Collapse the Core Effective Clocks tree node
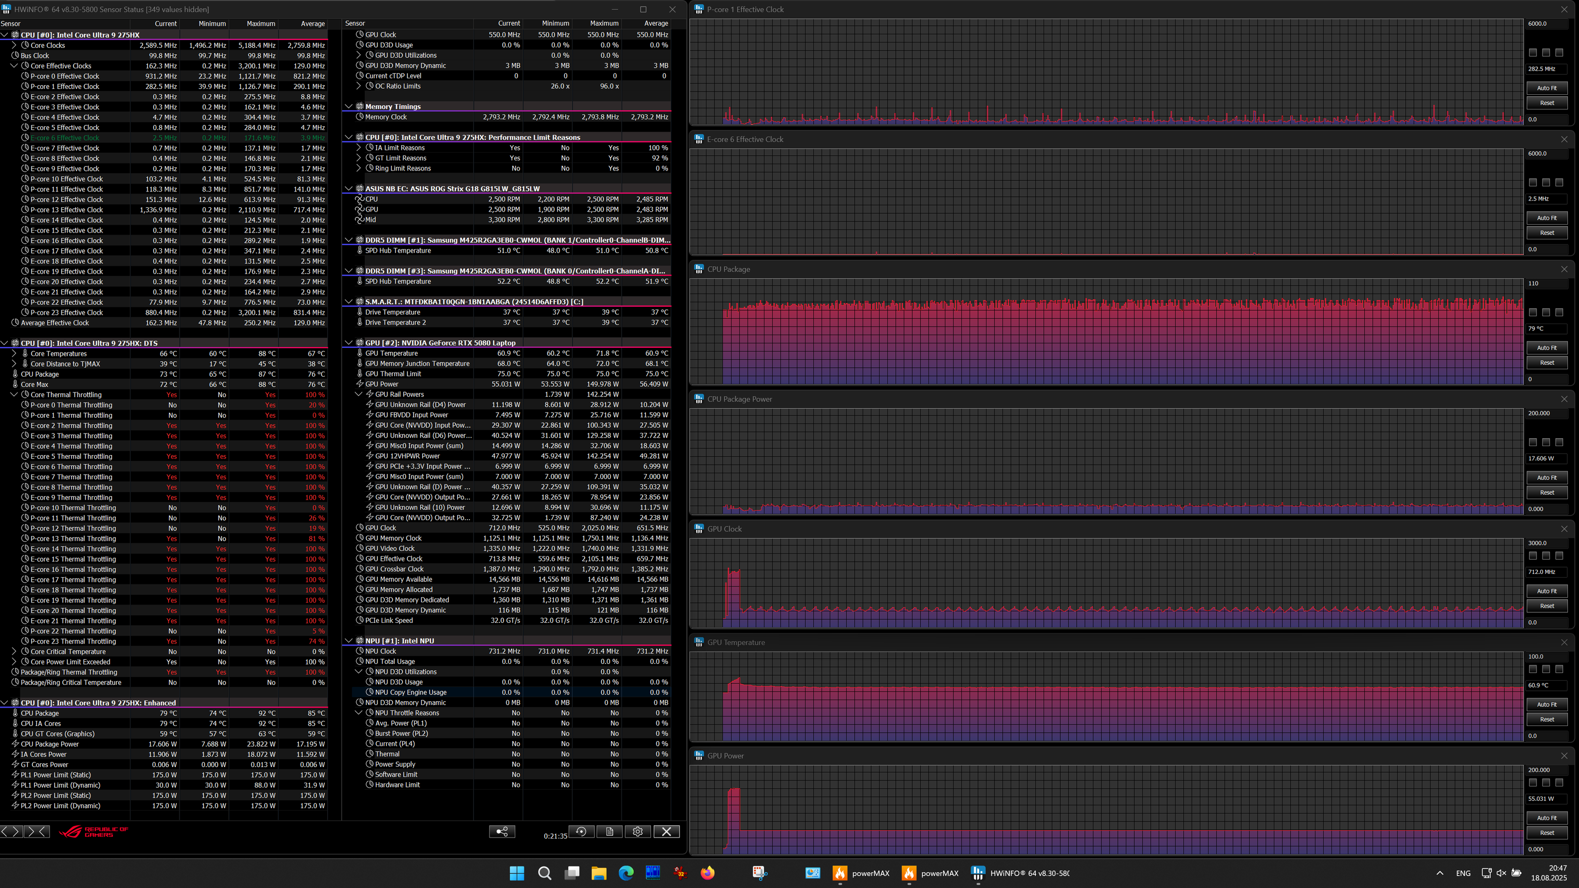This screenshot has width=1579, height=888. click(14, 66)
